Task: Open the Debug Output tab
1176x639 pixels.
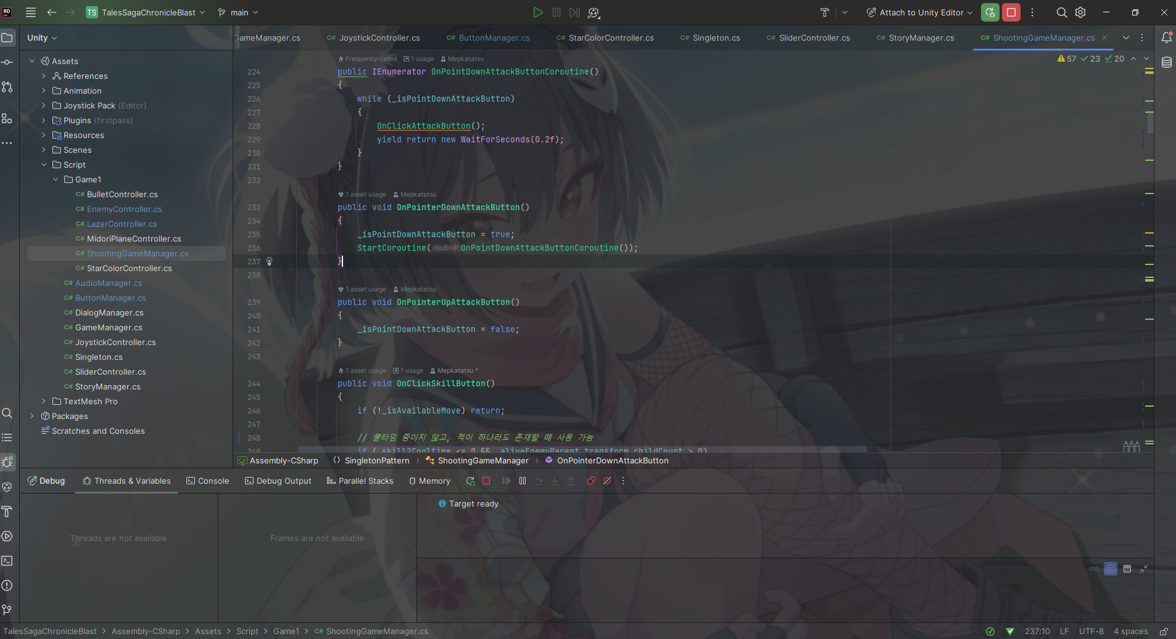Action: click(278, 481)
